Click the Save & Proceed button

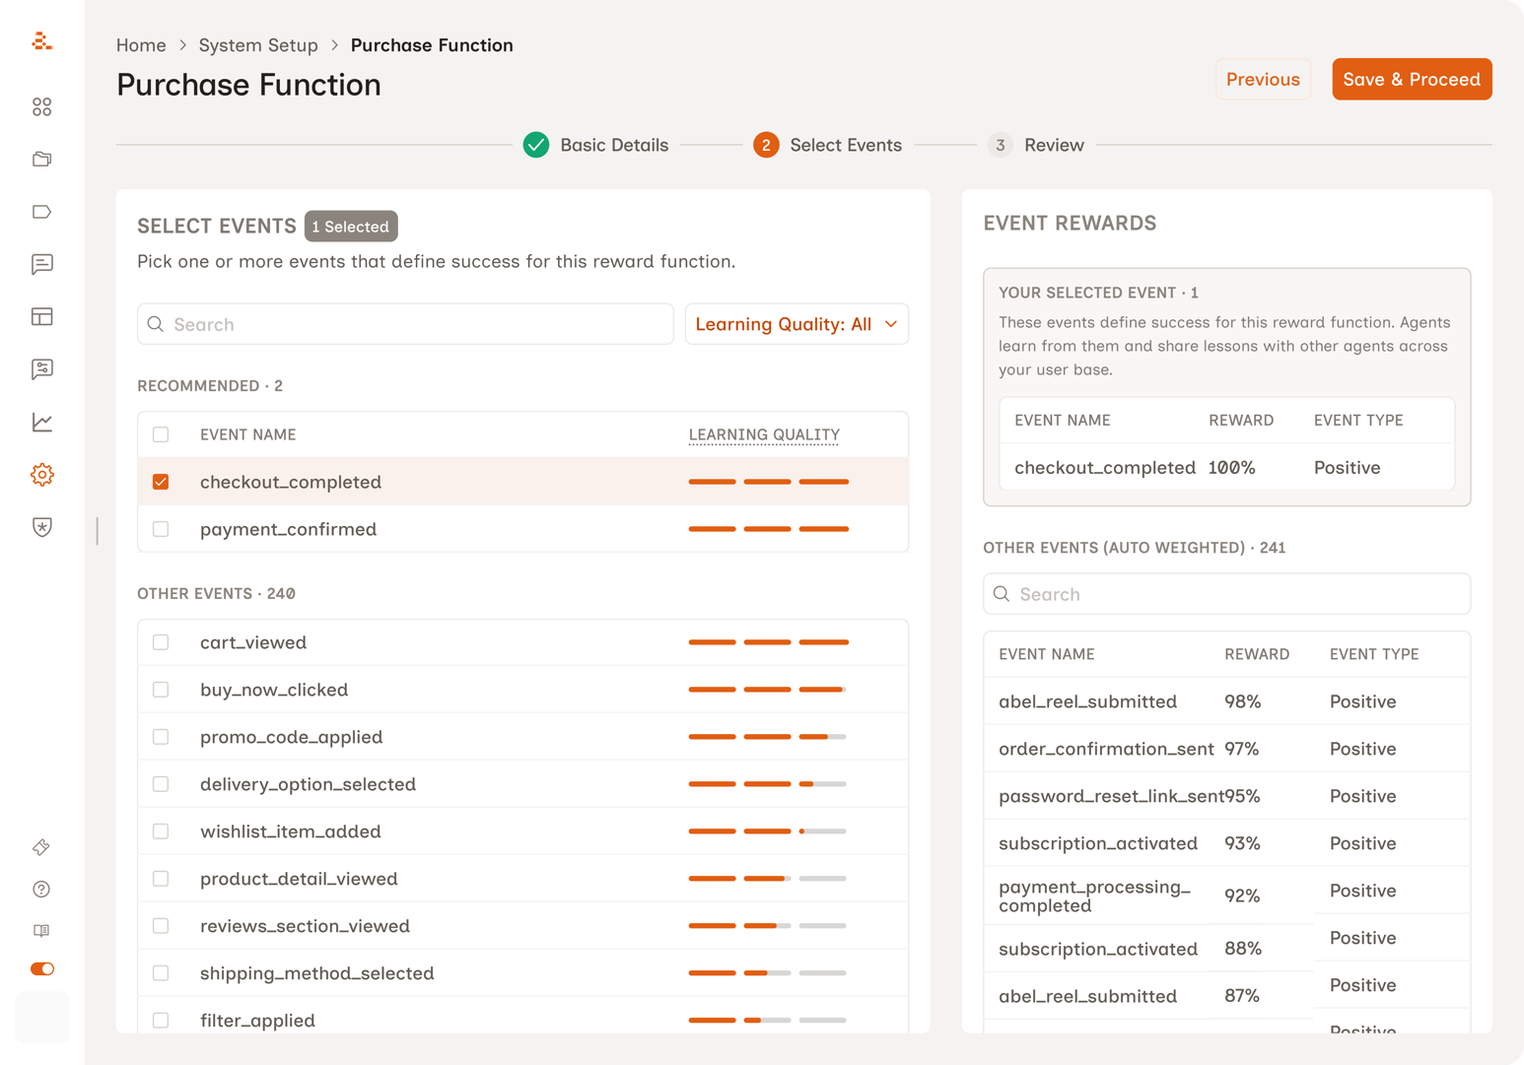(x=1412, y=79)
